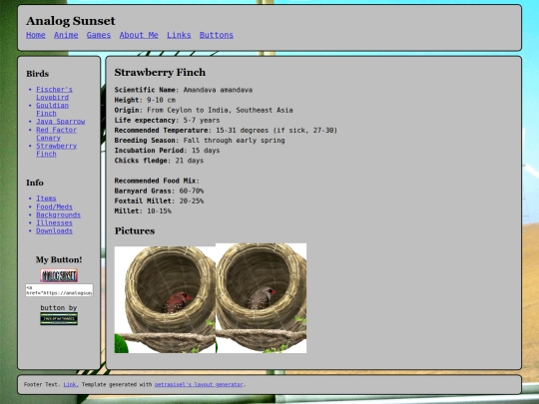Click the 'Barnyard Grass: 60-70%' line
The image size is (539, 404).
(159, 191)
